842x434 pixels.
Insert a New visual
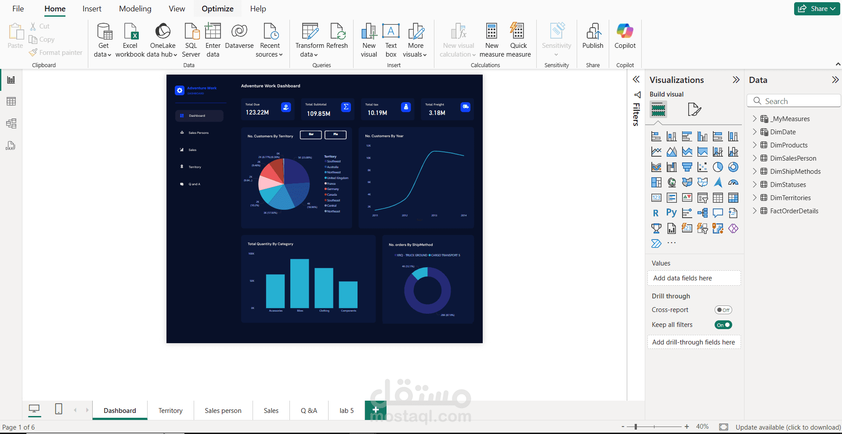click(369, 40)
